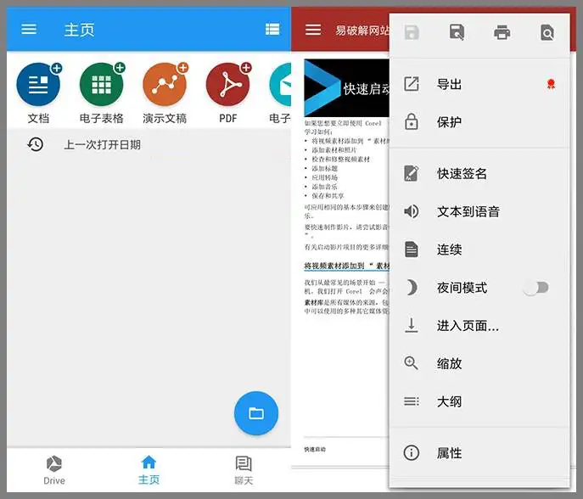
Task: Tap the blue floating folder button
Action: (255, 413)
